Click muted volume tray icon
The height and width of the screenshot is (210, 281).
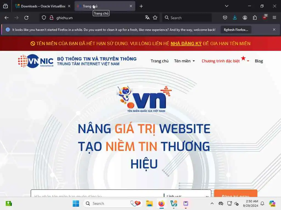237,203
